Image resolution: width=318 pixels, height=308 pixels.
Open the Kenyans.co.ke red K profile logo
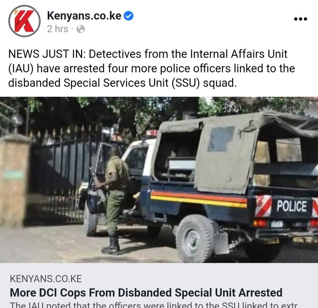[24, 21]
